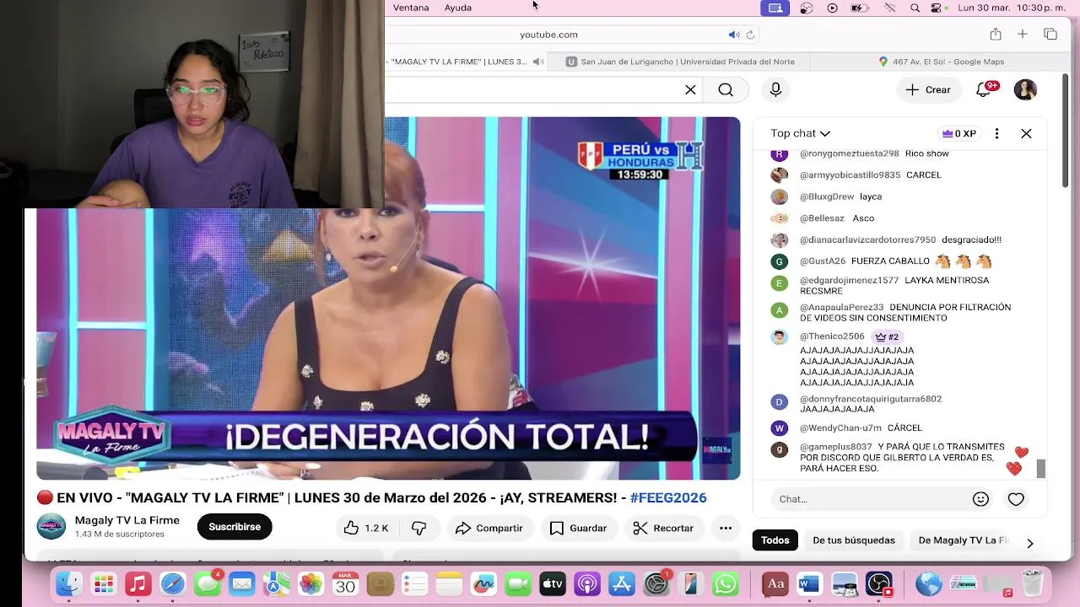Open more actions ellipsis below video
Image resolution: width=1080 pixels, height=607 pixels.
click(726, 528)
